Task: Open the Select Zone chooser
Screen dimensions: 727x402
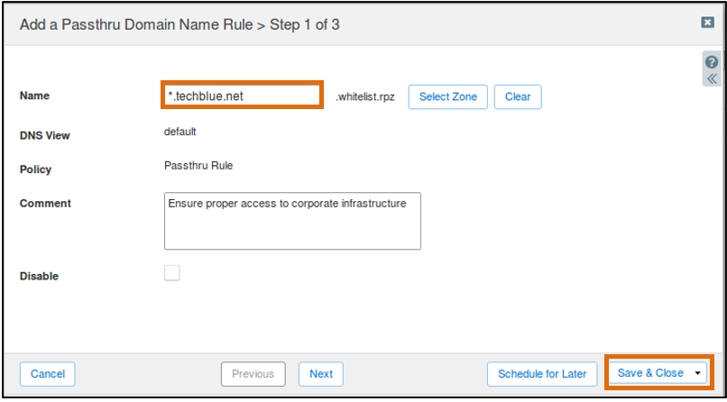Action: 448,96
